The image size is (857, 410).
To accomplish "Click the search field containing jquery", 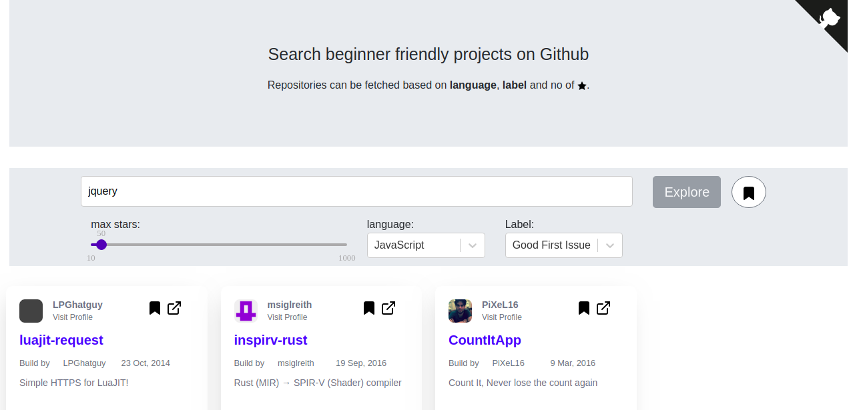I will coord(356,191).
